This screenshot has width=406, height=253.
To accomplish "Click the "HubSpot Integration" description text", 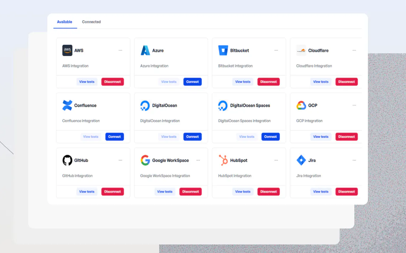I will coord(235,176).
